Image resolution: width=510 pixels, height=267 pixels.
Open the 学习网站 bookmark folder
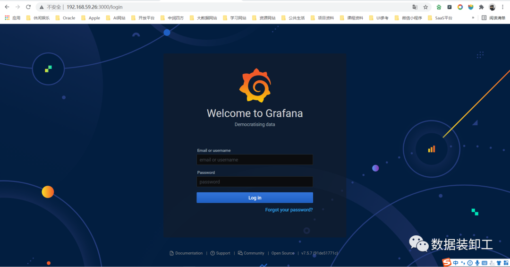pos(234,18)
